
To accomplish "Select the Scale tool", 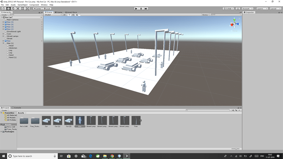I will (18, 9).
